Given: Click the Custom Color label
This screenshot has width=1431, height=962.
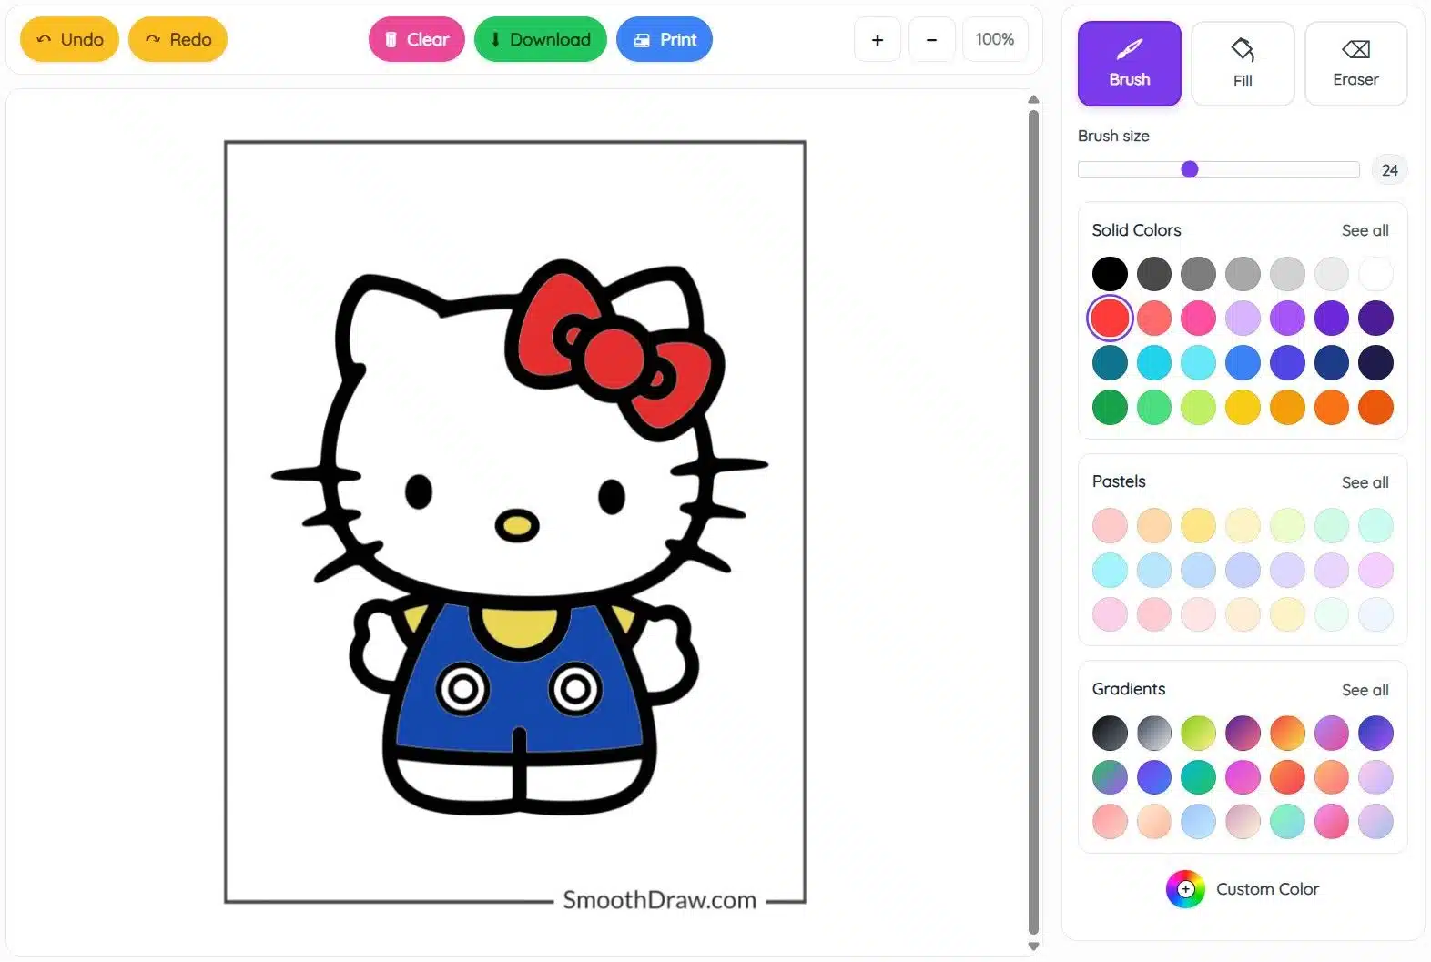Looking at the screenshot, I should tap(1267, 889).
